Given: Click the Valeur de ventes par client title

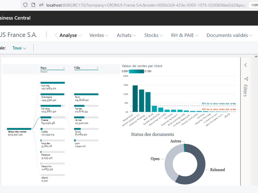Looking at the screenshot, I should [x=142, y=66].
